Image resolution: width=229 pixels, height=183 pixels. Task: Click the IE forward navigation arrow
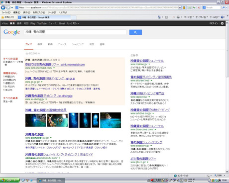point(8,7)
